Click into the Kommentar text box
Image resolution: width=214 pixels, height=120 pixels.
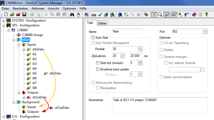160,106
